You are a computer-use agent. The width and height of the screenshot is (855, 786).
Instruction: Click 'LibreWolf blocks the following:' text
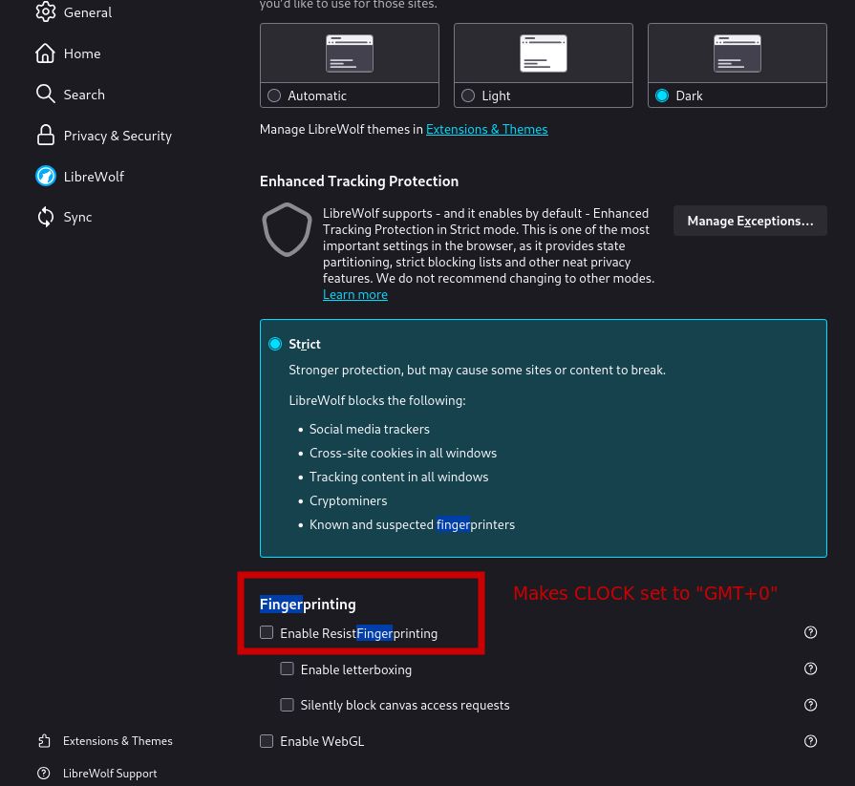(x=376, y=400)
